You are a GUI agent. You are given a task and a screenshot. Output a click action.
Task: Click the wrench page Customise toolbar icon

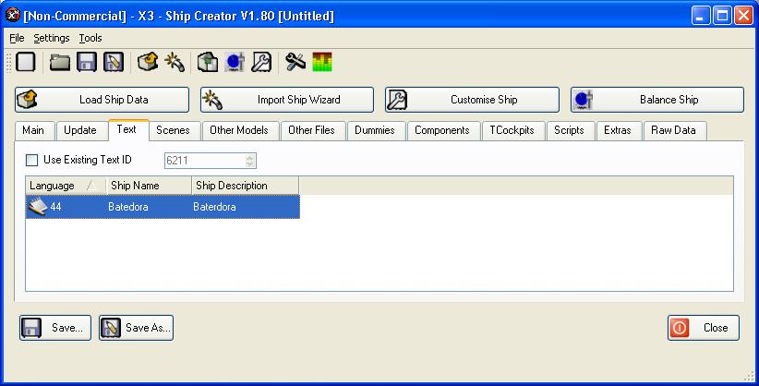tap(261, 62)
